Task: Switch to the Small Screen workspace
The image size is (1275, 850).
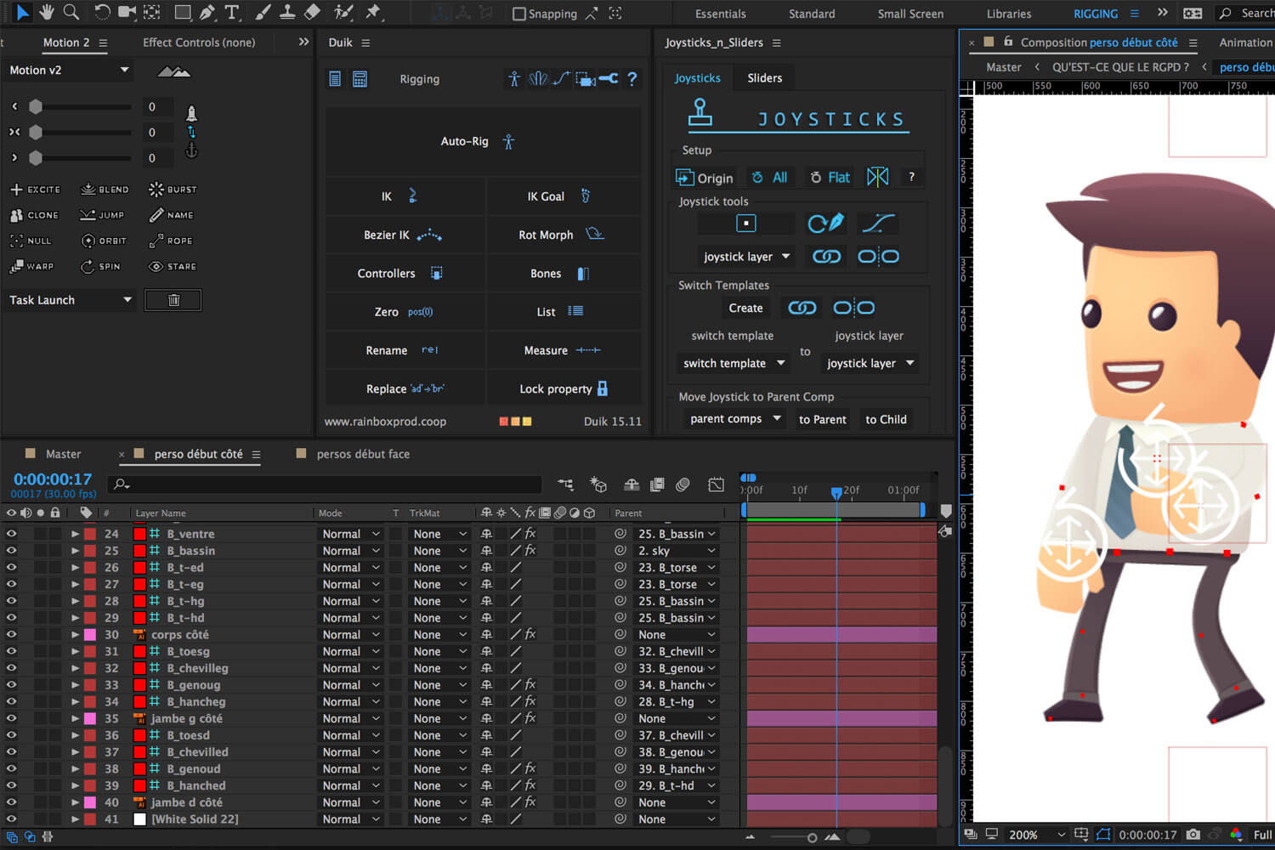Action: (910, 14)
